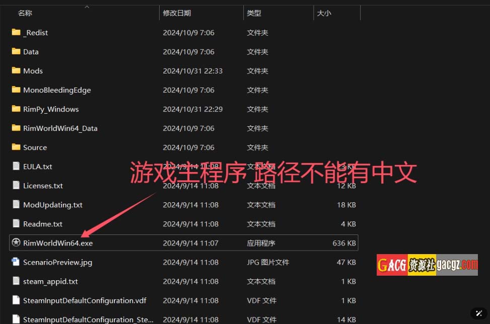Click the ScenarioPreview.jpg image file icon
The image size is (490, 324).
tap(16, 262)
